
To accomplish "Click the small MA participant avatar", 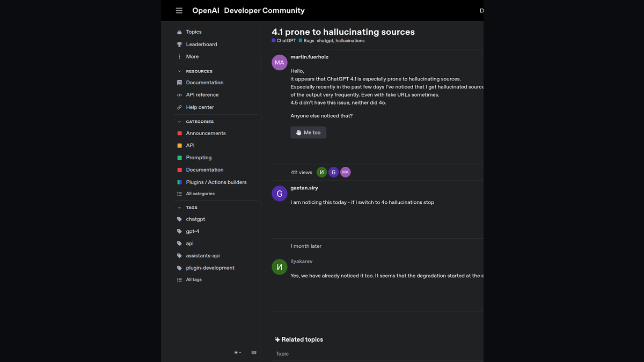I will pos(345,172).
